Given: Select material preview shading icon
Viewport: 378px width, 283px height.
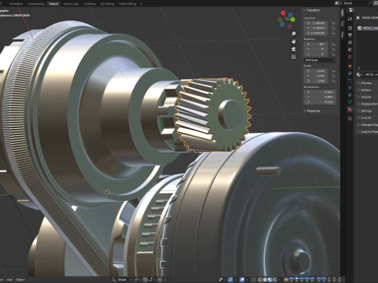Looking at the screenshot, I should point(270,280).
